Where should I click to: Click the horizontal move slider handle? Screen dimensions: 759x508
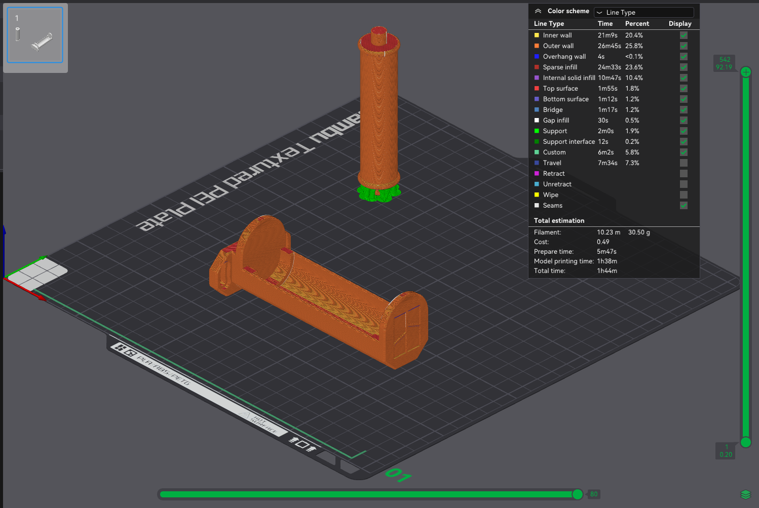577,494
